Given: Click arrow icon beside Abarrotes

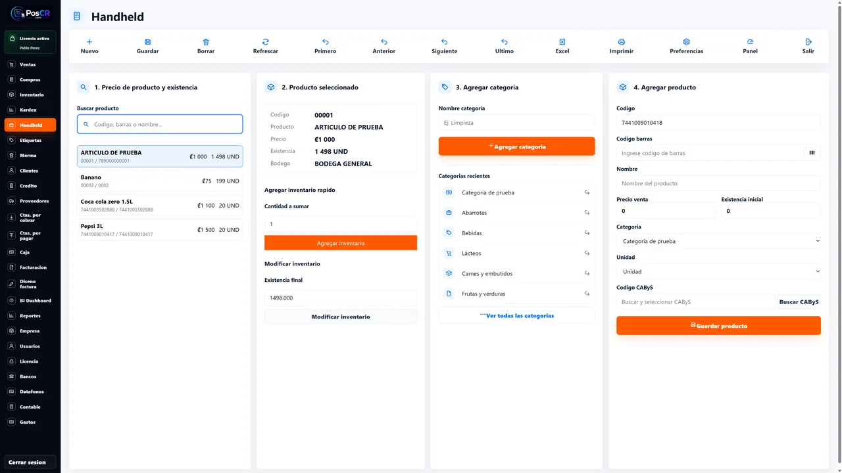Looking at the screenshot, I should coord(587,213).
